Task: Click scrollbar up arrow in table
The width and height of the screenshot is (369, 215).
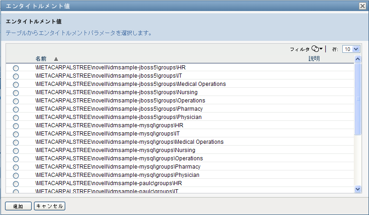Action: [358, 59]
